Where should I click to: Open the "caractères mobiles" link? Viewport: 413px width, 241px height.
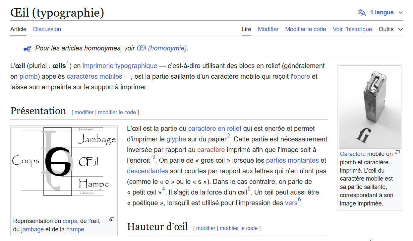pos(94,76)
